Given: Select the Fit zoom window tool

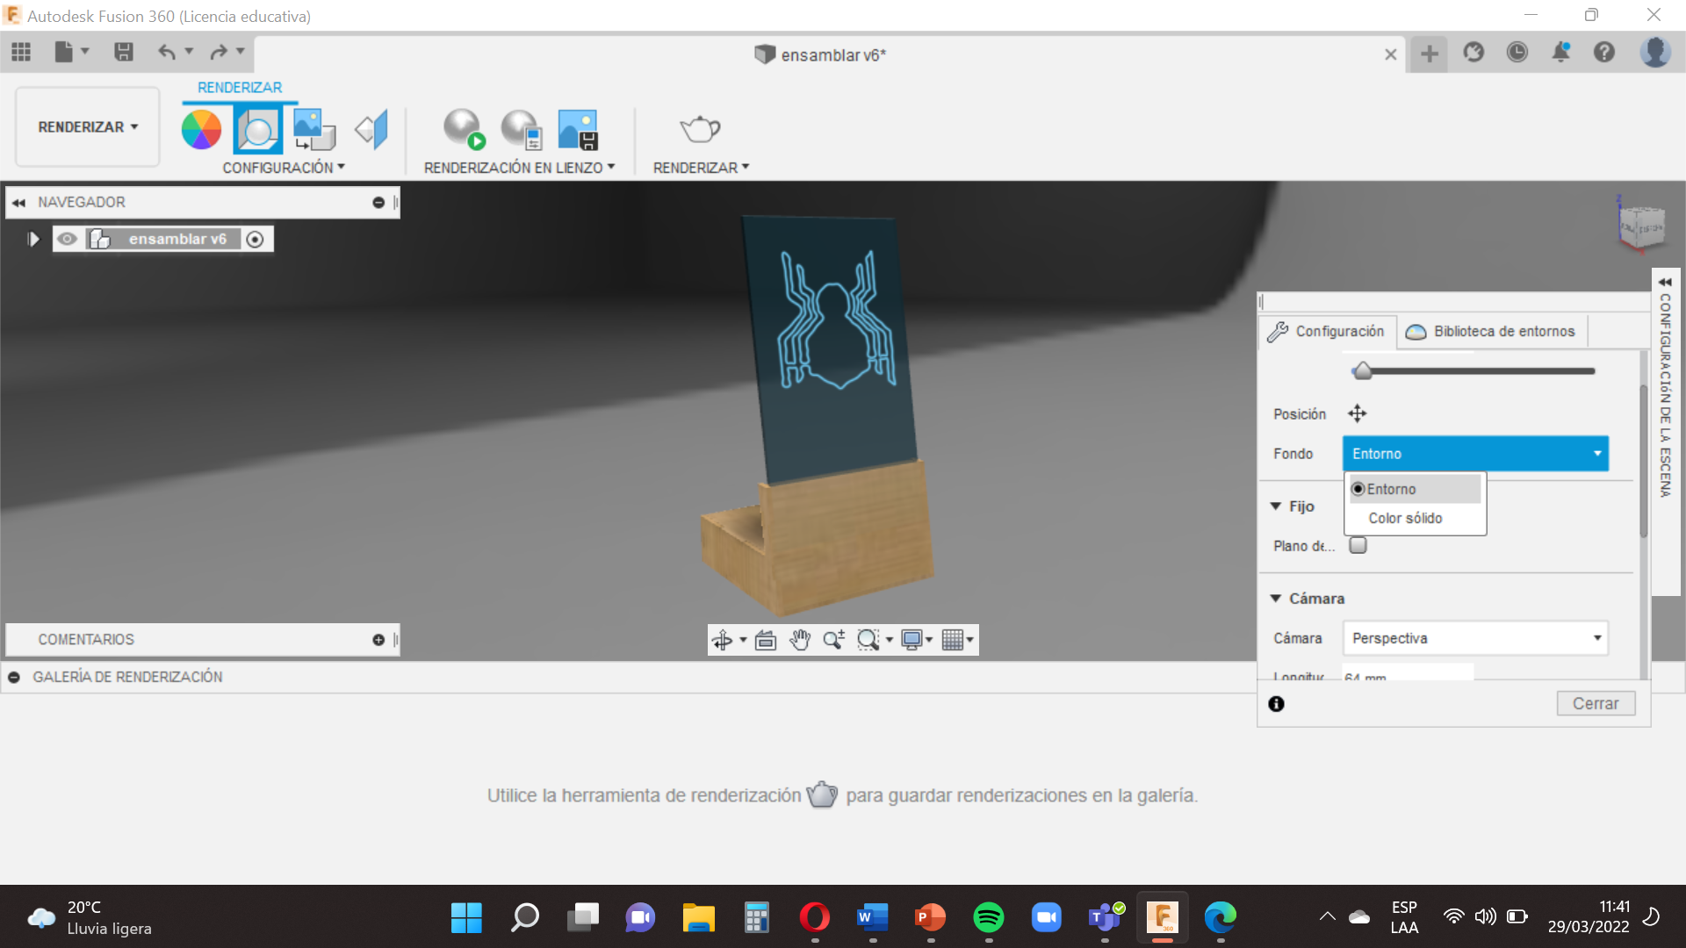Looking at the screenshot, I should [x=868, y=640].
